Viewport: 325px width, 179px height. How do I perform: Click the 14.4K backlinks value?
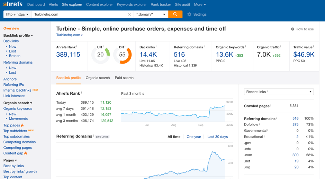[x=148, y=54]
